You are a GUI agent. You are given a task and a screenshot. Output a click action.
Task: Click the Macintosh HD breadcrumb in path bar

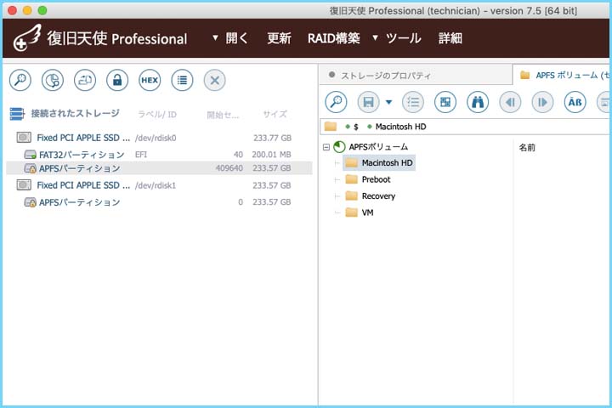(x=400, y=127)
